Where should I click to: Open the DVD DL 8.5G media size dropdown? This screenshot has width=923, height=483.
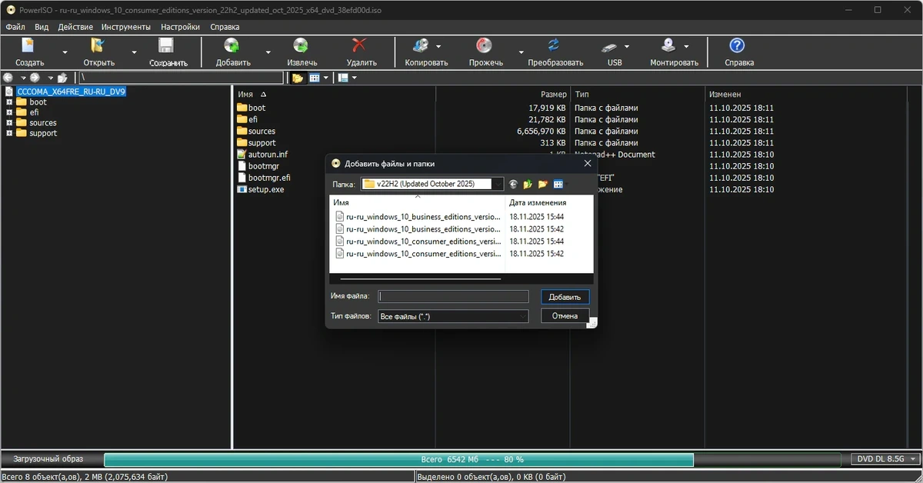[885, 459]
